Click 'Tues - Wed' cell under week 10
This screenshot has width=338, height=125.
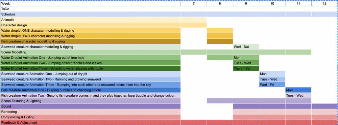tap(272, 79)
